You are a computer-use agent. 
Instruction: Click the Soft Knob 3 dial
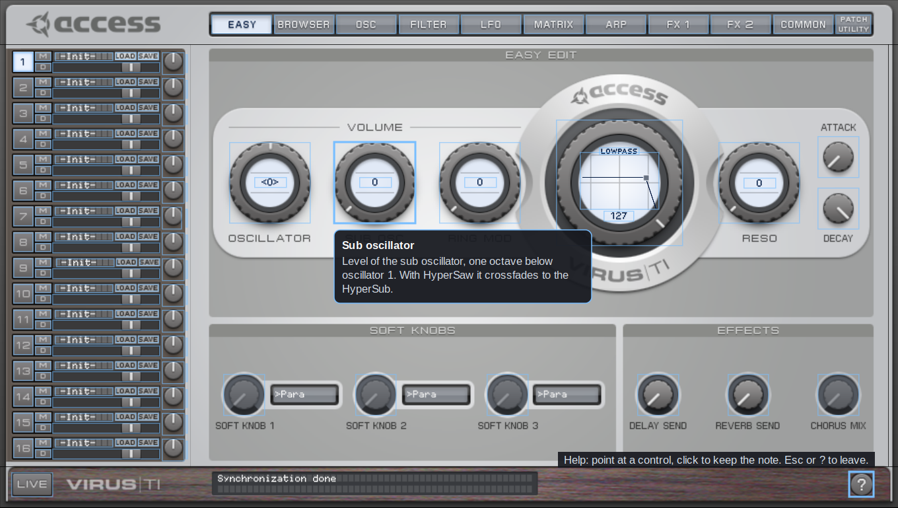point(506,395)
